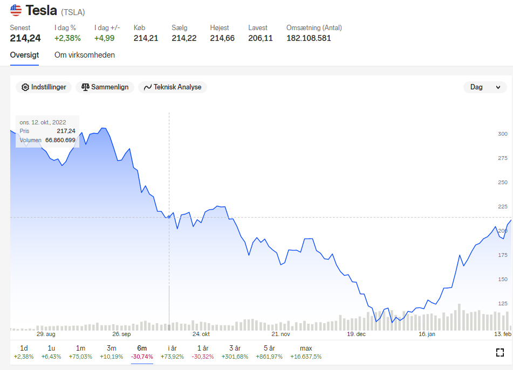
Task: Click the 29. aug axis label
Action: [46, 334]
